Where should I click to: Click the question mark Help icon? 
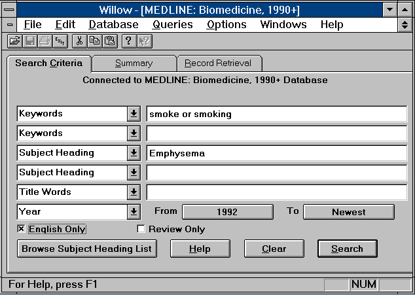point(129,41)
